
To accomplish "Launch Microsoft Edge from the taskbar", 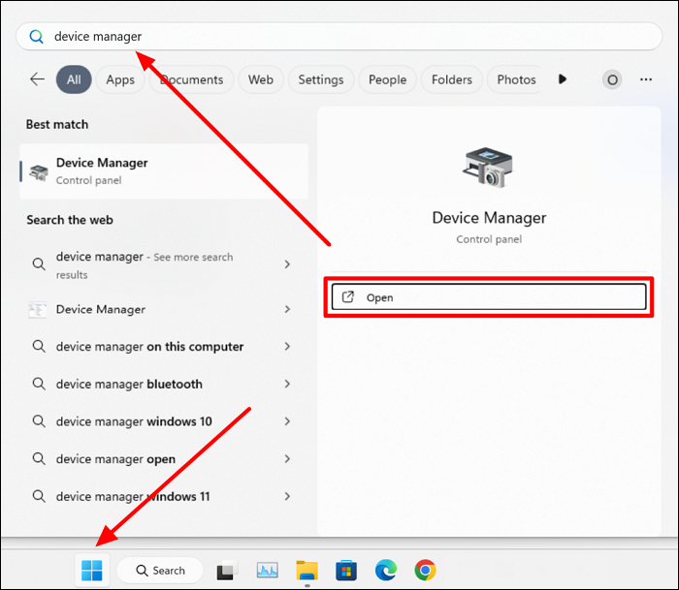I will 386,570.
